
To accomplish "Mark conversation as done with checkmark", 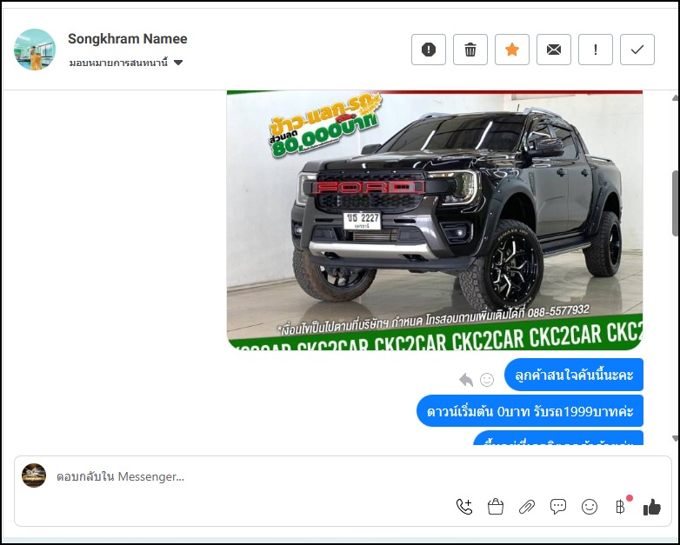I will 637,50.
